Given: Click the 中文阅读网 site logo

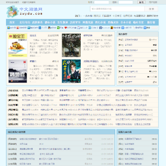Looking at the screenshot, I should pos(24,12).
